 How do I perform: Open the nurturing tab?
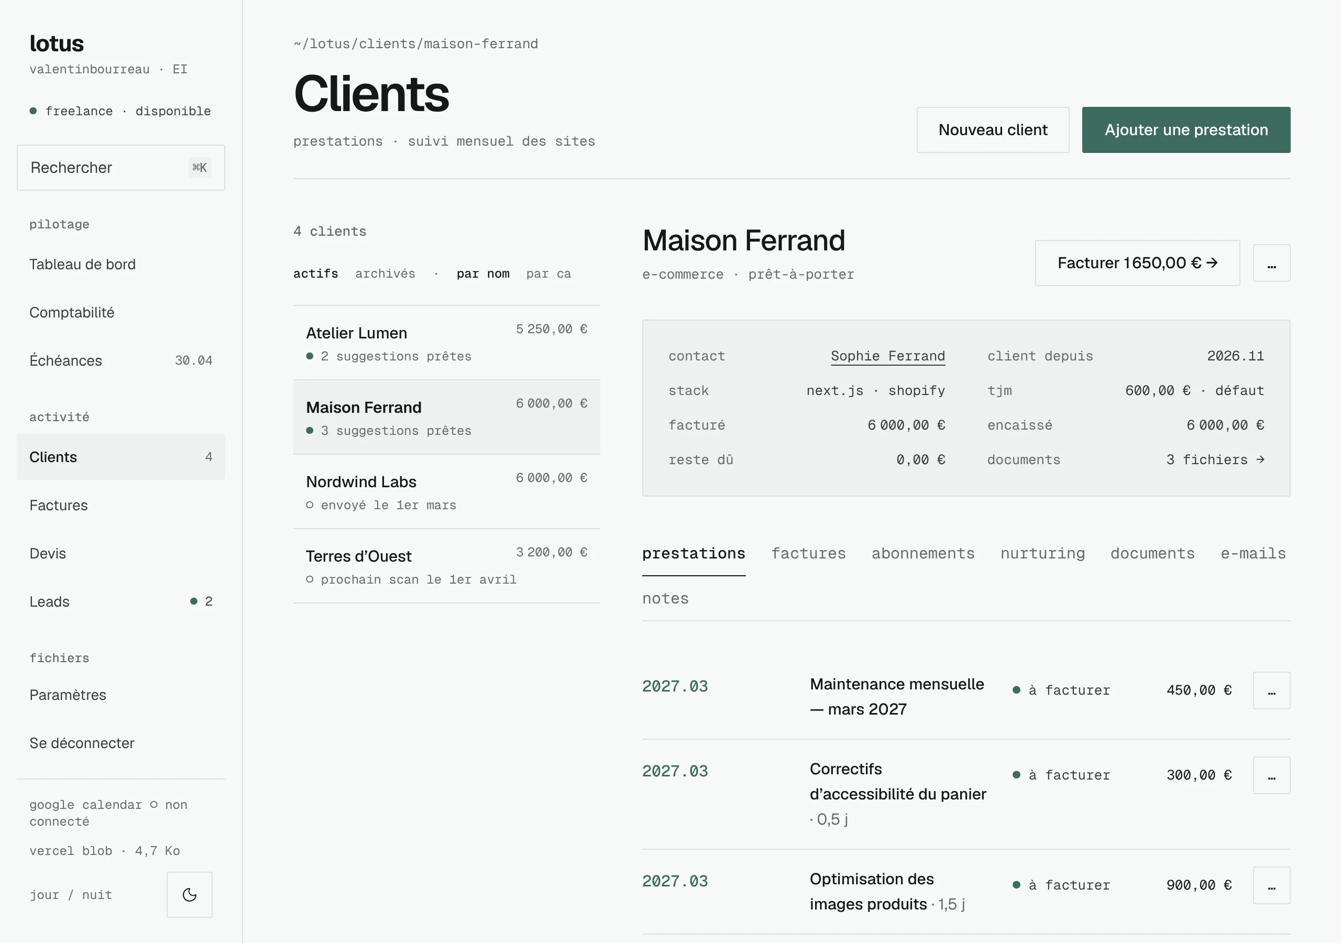1042,553
